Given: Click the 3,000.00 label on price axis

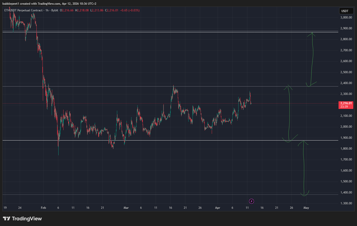Looking at the screenshot, I should pyautogui.click(x=345, y=18).
